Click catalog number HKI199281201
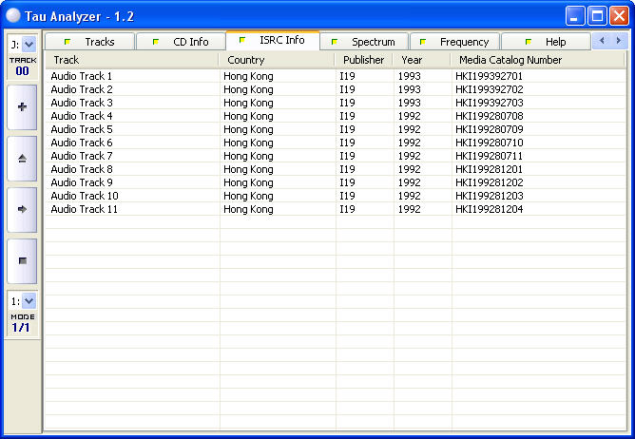 [x=489, y=169]
